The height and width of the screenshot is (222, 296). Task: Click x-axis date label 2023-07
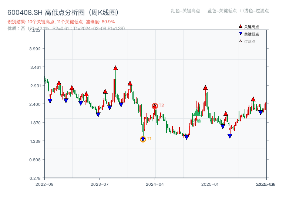point(100,184)
